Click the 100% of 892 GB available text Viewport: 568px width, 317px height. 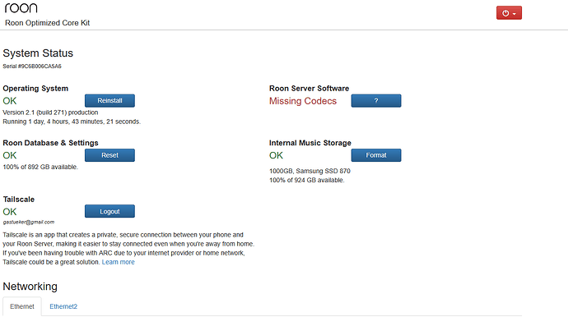click(x=40, y=167)
